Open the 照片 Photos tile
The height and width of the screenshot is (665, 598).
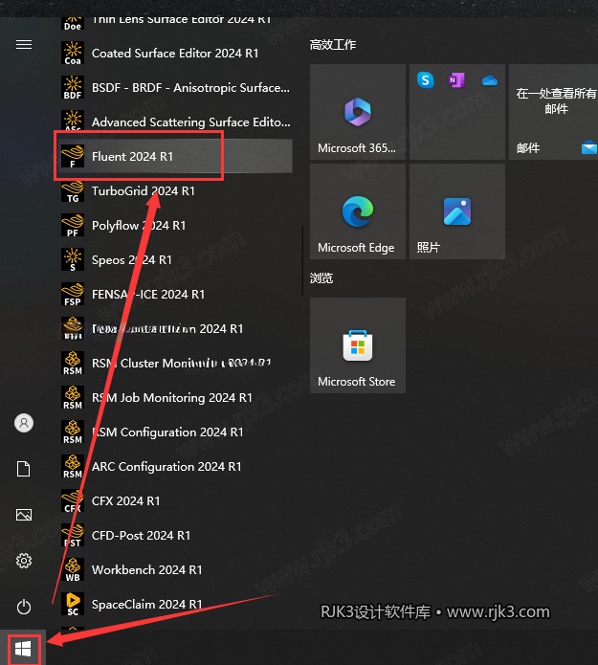457,211
